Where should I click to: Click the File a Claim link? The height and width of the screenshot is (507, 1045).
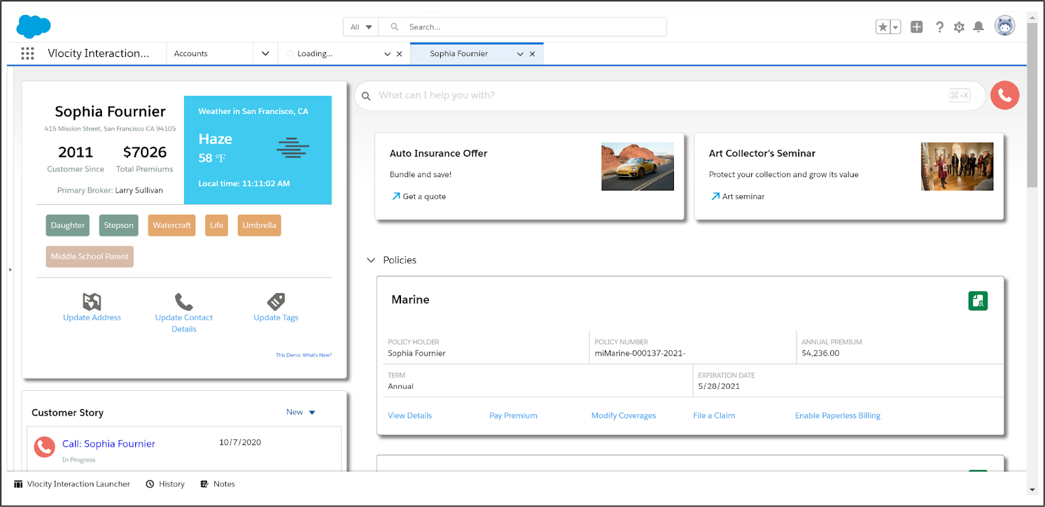[x=714, y=416]
